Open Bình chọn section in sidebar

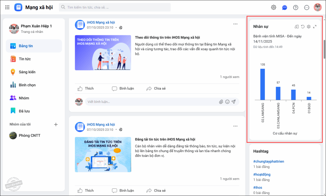click(27, 85)
